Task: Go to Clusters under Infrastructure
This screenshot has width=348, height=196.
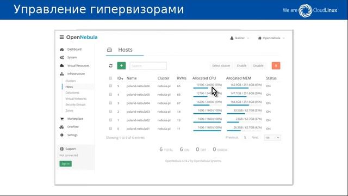Action: click(71, 81)
